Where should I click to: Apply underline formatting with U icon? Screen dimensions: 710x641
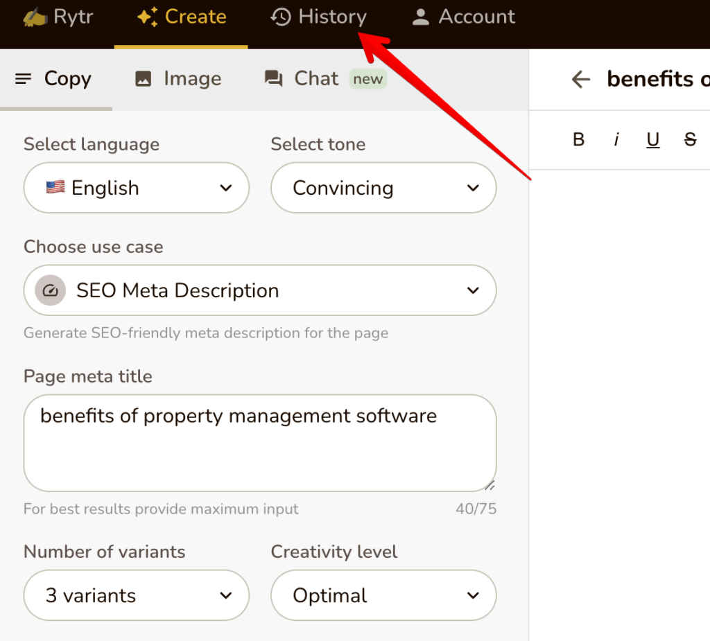(x=652, y=140)
